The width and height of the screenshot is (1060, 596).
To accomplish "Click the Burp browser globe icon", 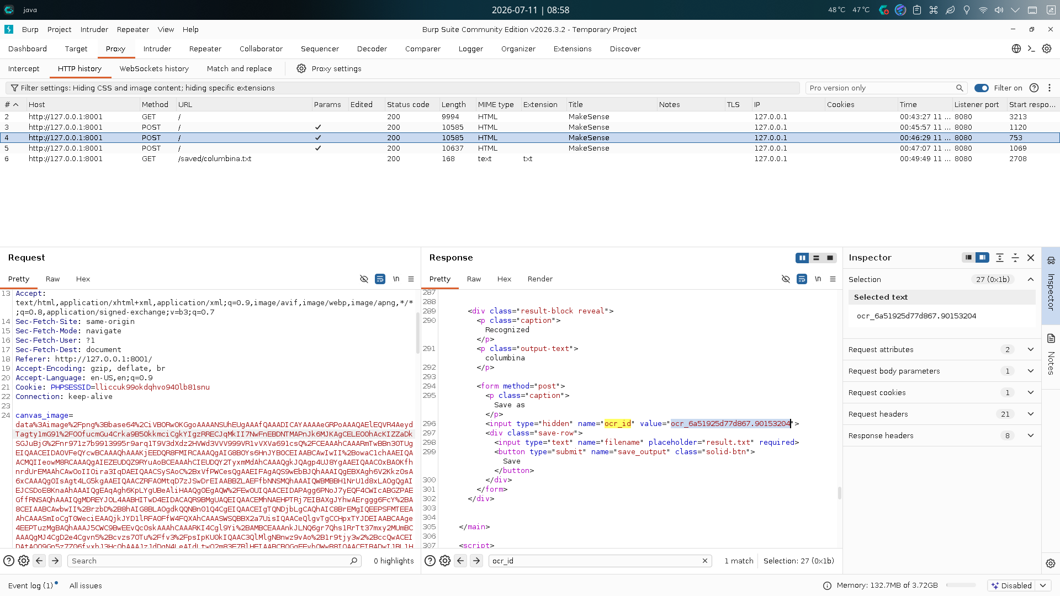I will tap(1016, 49).
